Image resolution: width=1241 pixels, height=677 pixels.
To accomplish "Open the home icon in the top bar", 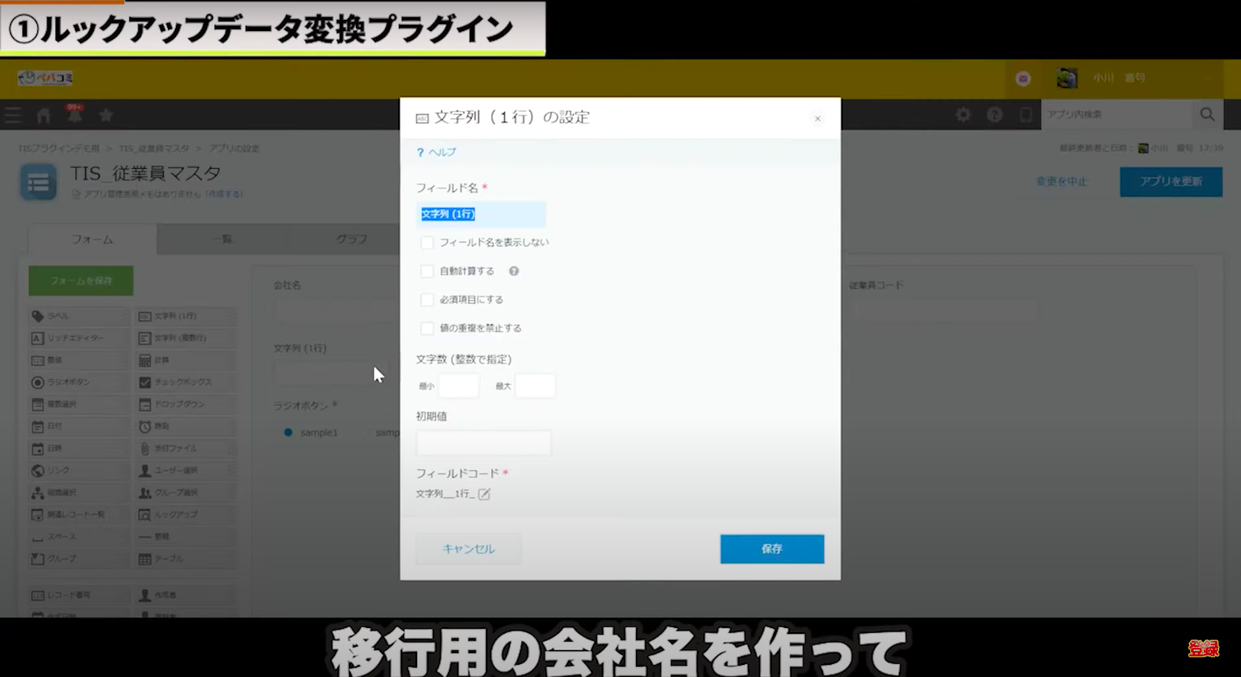I will tap(44, 115).
